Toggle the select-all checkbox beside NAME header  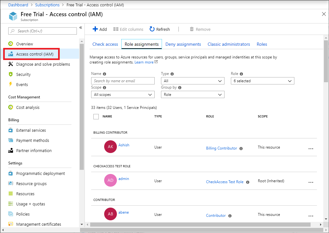point(96,117)
